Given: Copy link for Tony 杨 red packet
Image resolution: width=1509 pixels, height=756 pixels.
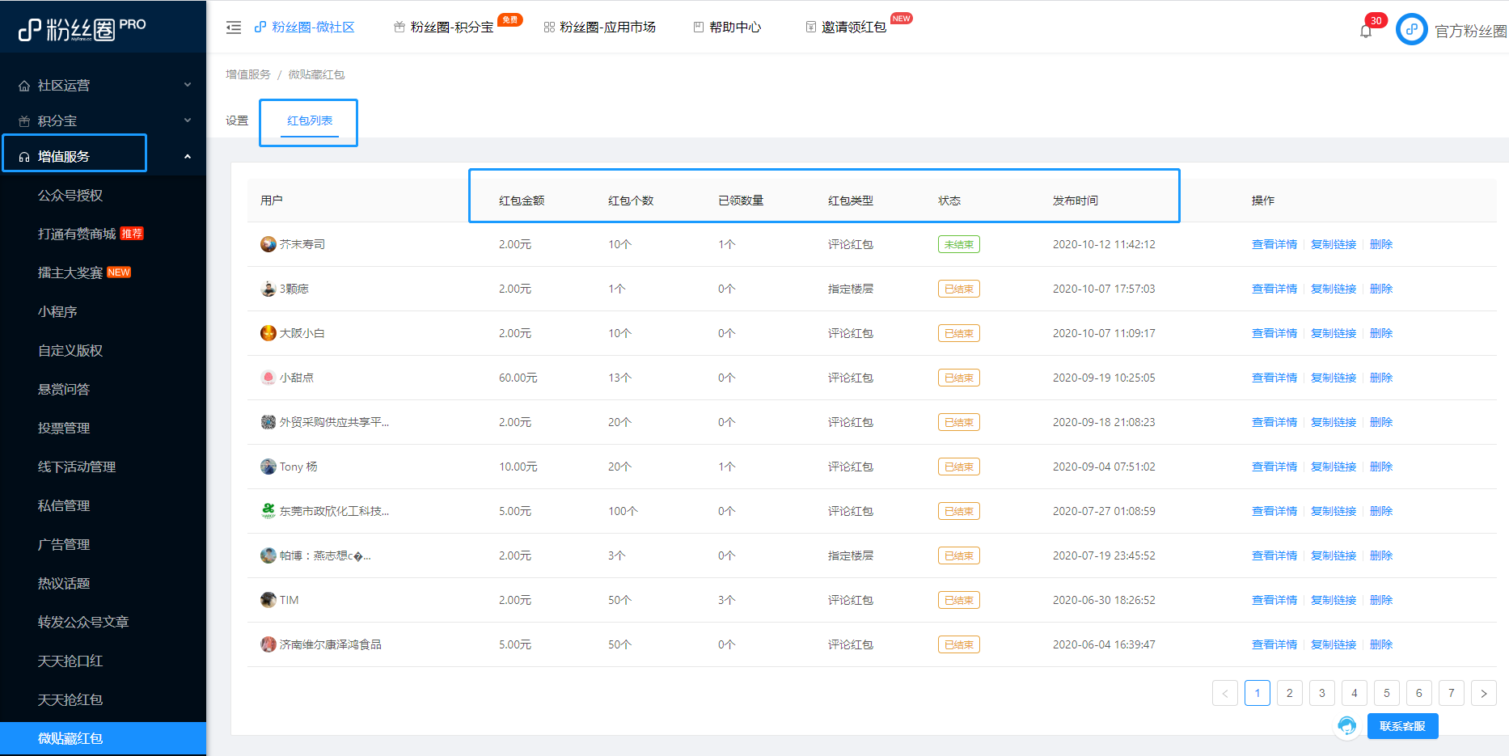Looking at the screenshot, I should click(1334, 467).
